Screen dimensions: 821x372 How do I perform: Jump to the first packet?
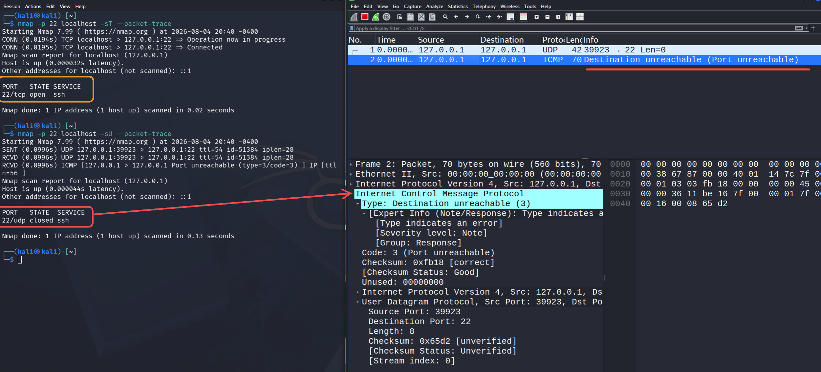pos(489,17)
